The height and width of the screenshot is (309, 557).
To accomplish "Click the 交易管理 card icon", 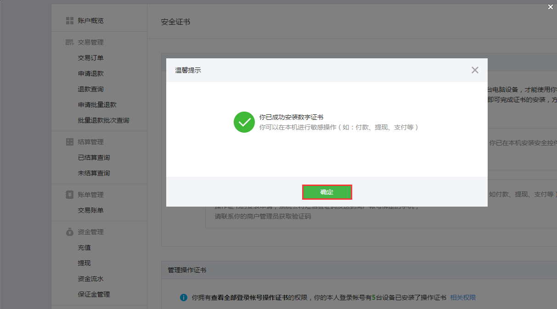I will tap(70, 42).
